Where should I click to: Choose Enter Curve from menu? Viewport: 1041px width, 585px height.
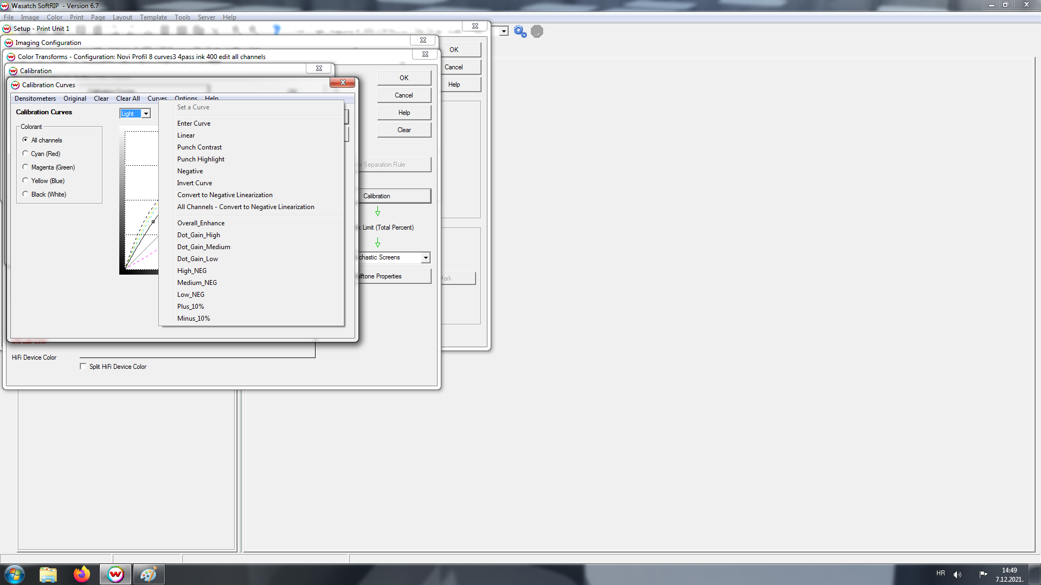click(x=252, y=123)
